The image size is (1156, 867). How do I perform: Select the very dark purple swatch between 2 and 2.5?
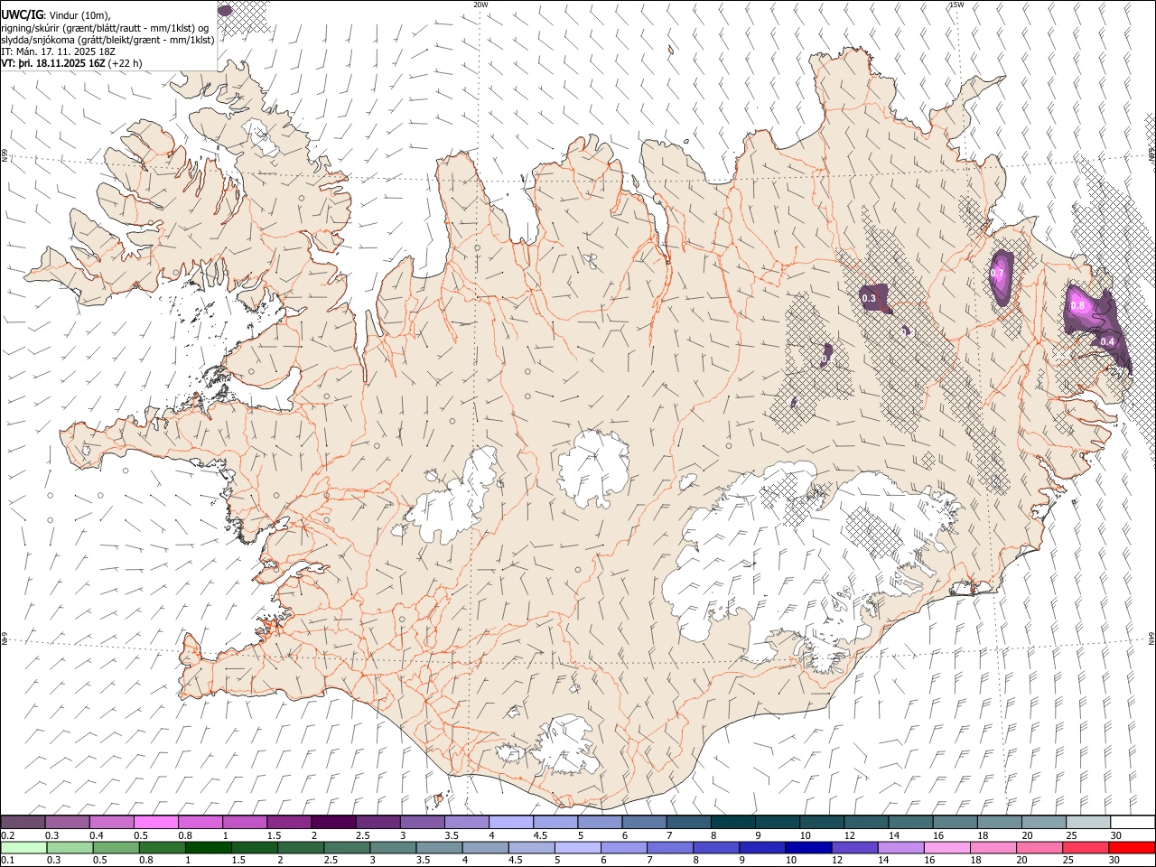click(x=333, y=822)
